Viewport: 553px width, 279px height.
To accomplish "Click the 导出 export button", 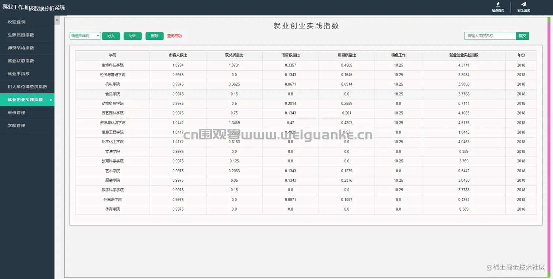I will 133,36.
